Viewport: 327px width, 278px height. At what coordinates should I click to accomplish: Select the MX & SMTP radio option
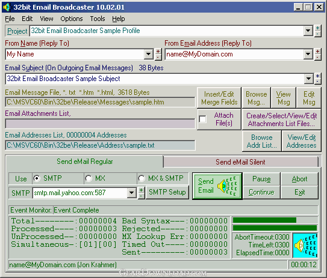point(142,178)
